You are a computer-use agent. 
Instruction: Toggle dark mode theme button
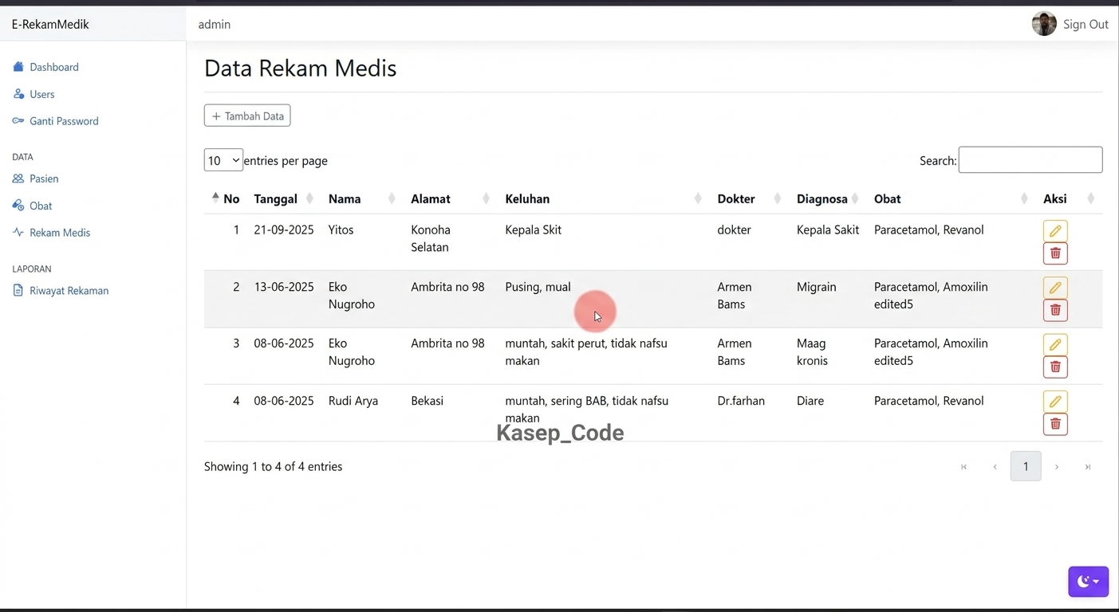[x=1088, y=582]
